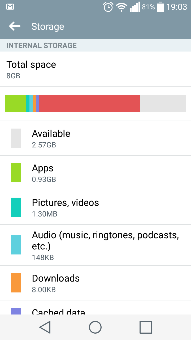The width and height of the screenshot is (191, 340).
Task: Select the Downloads storage entry
Action: (95, 283)
